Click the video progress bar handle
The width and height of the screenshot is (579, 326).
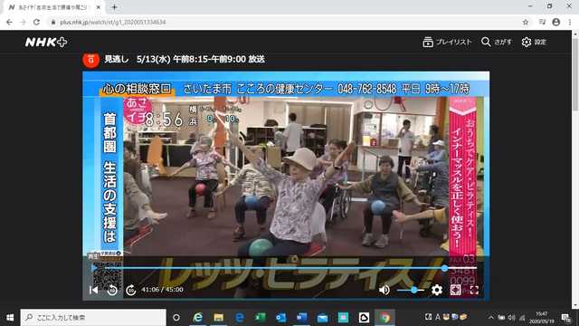444,268
